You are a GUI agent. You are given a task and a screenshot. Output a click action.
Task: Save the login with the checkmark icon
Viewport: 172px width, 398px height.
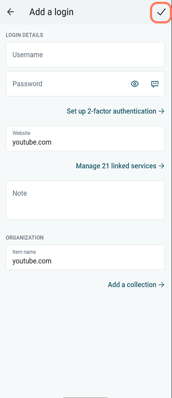[161, 12]
